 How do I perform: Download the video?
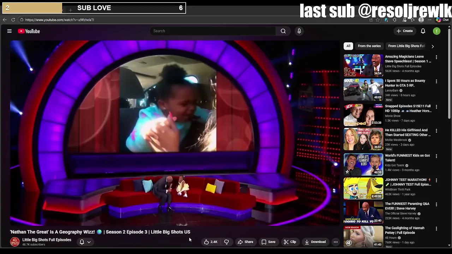[315, 242]
